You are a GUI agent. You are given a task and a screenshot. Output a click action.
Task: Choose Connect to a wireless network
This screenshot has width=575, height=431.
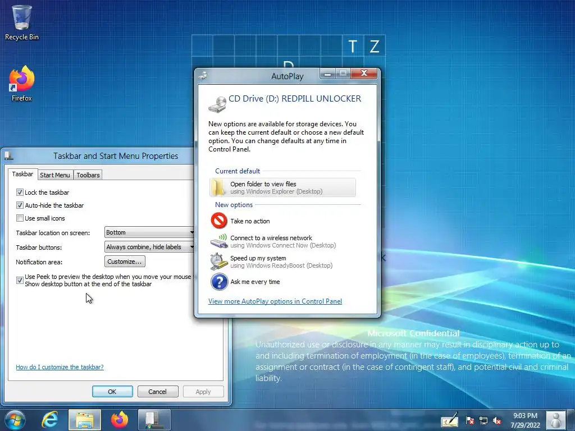pos(283,241)
